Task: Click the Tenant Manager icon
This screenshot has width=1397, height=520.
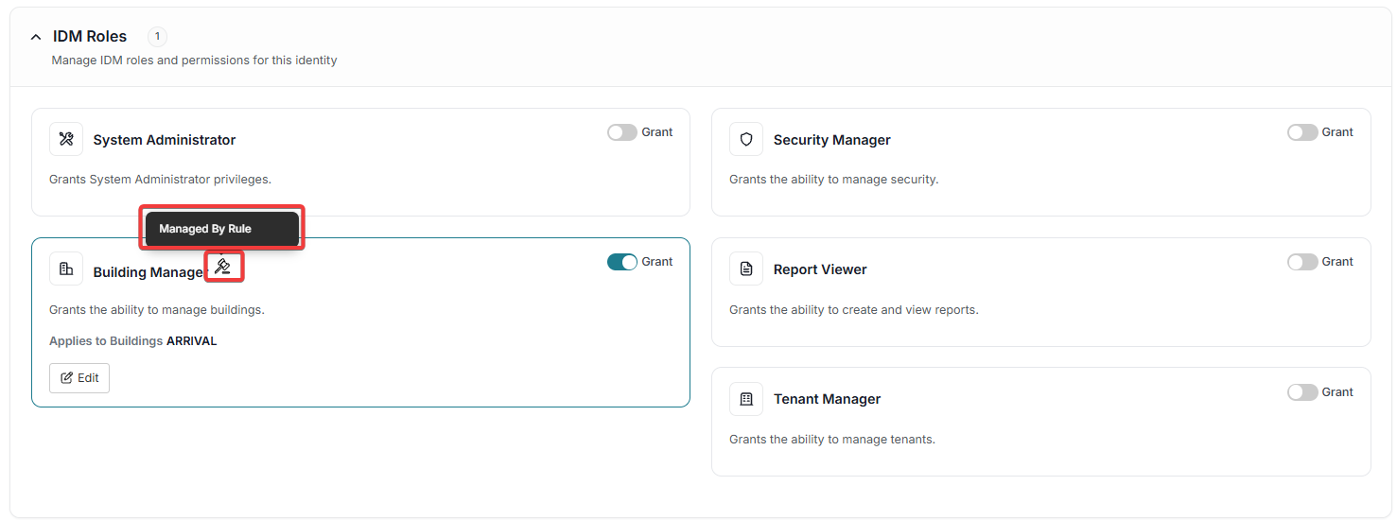Action: point(746,399)
